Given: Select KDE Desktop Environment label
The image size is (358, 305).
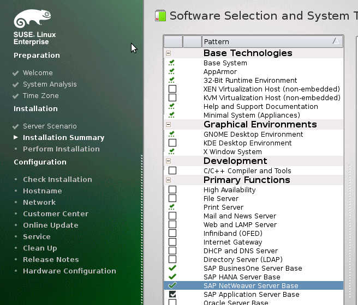Looking at the screenshot, I should [x=248, y=143].
